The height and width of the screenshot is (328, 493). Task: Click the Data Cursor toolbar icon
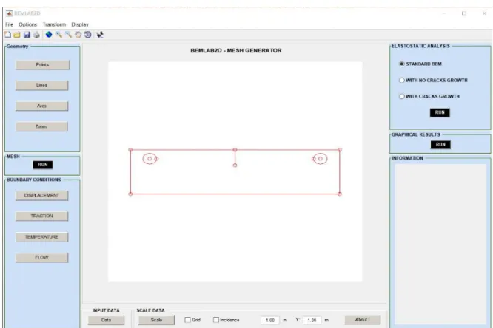click(x=100, y=35)
